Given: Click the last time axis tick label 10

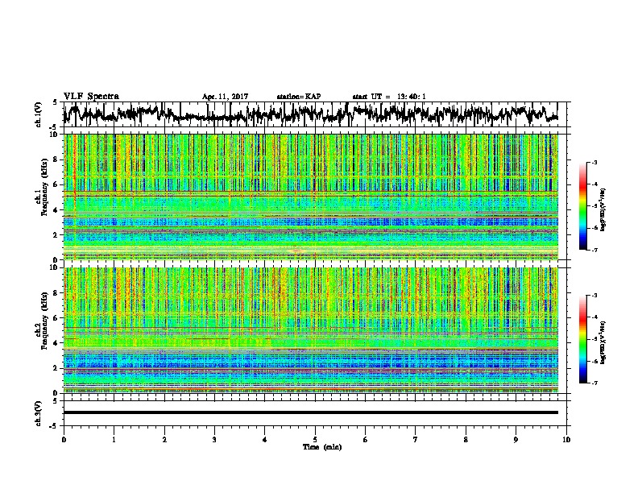Looking at the screenshot, I should pyautogui.click(x=566, y=440).
